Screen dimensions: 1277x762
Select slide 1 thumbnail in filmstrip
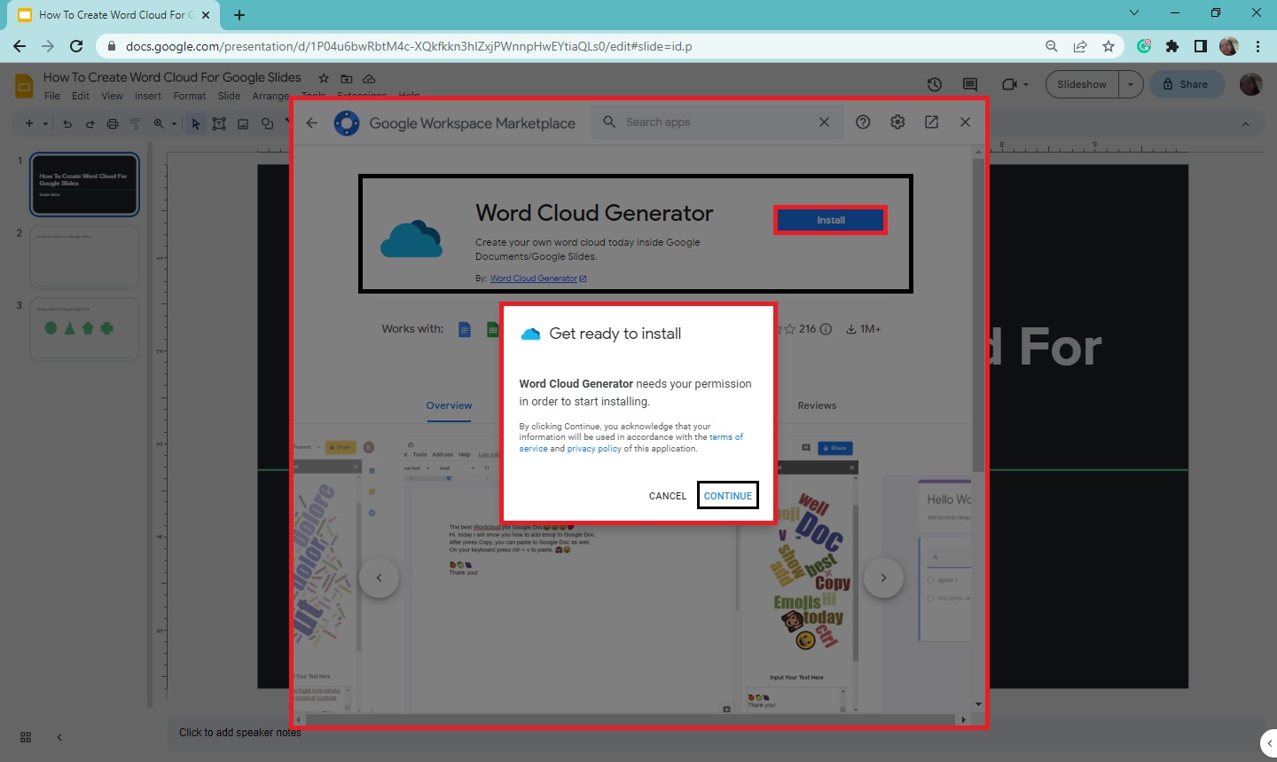tap(84, 185)
